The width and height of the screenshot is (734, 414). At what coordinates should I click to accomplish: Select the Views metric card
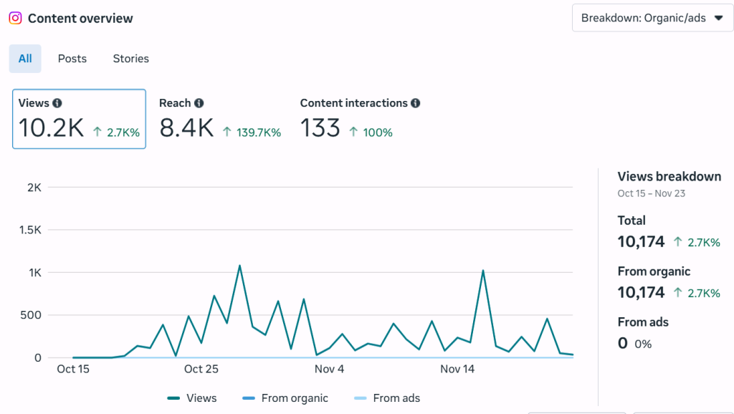tap(79, 119)
